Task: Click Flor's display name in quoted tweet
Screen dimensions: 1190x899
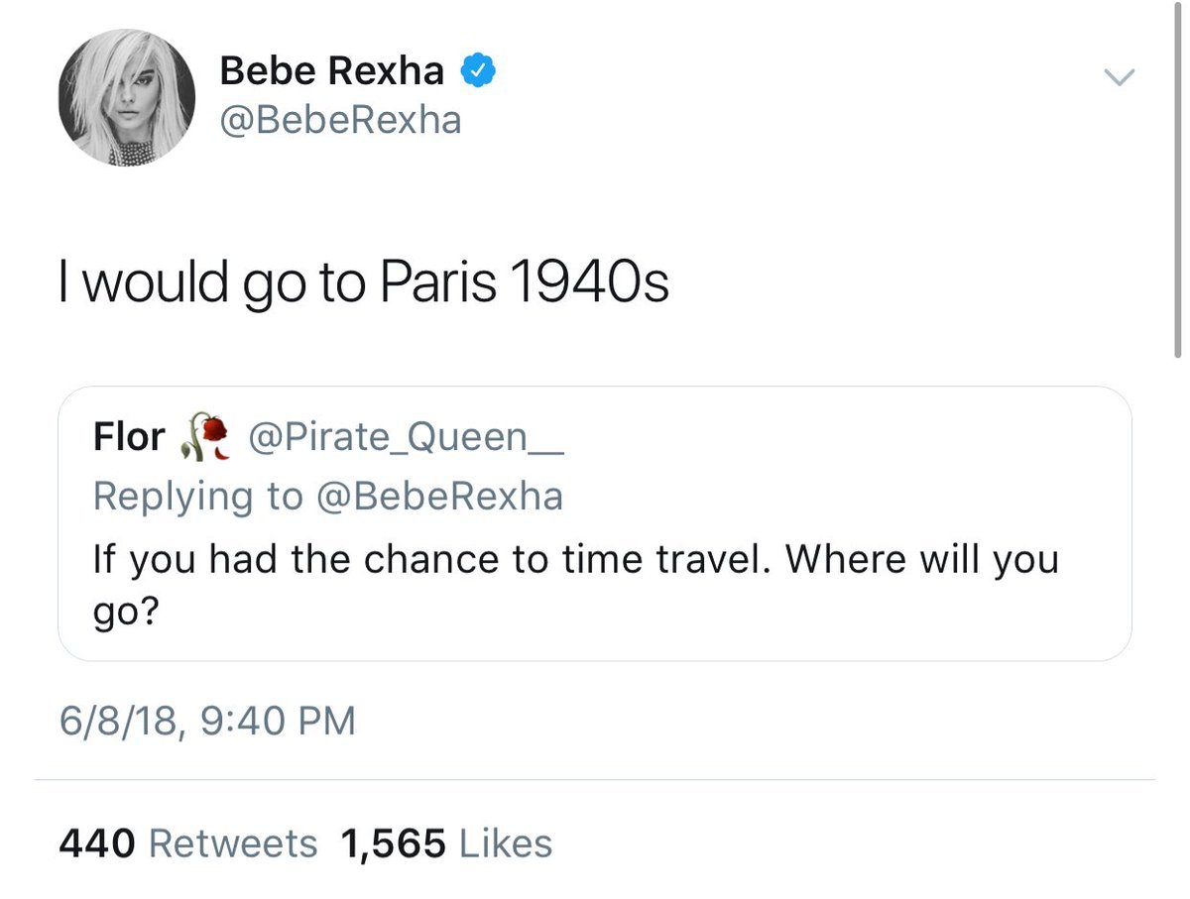Action: pos(129,437)
